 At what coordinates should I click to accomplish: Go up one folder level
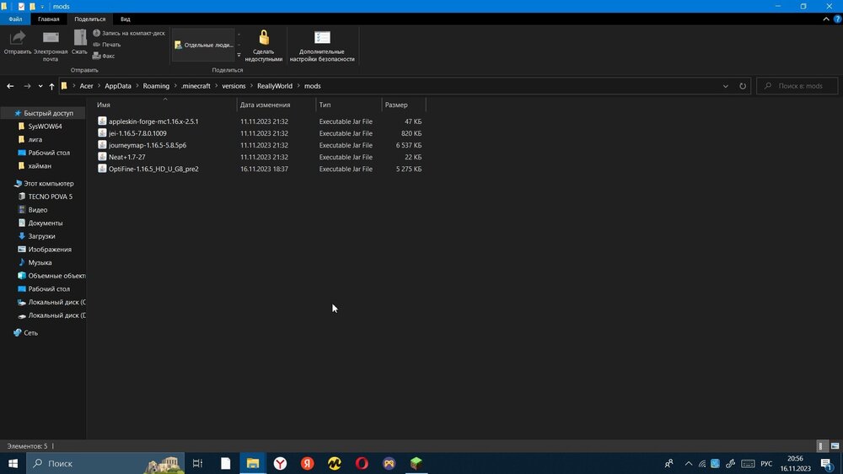coord(51,86)
